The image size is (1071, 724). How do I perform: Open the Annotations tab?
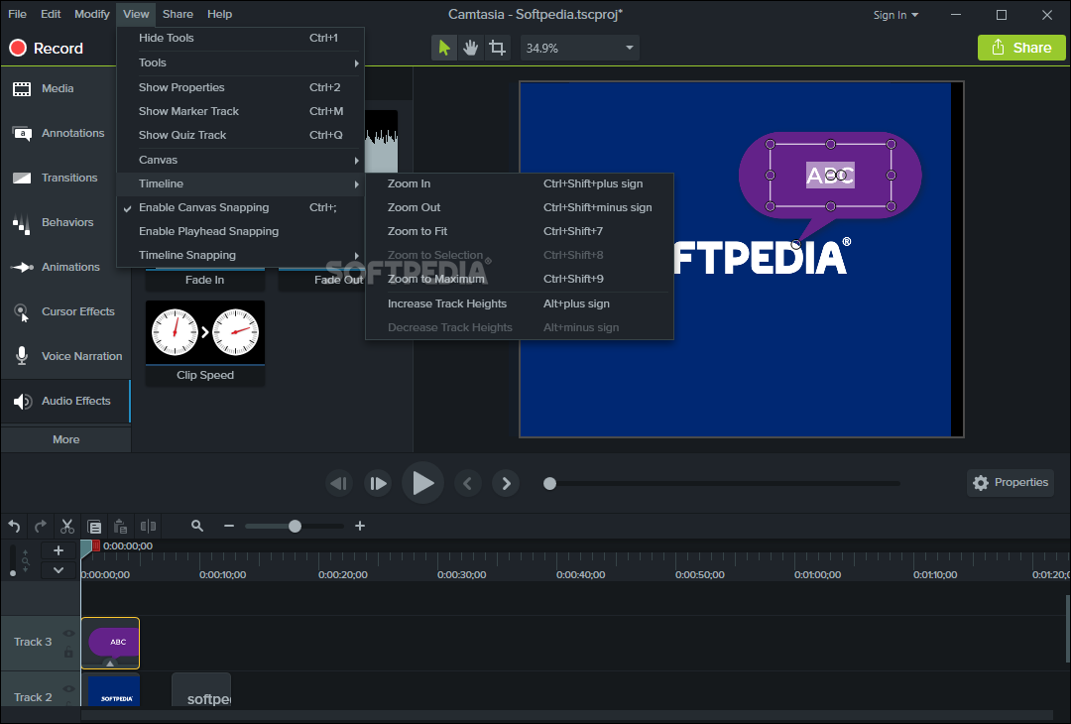coord(65,133)
